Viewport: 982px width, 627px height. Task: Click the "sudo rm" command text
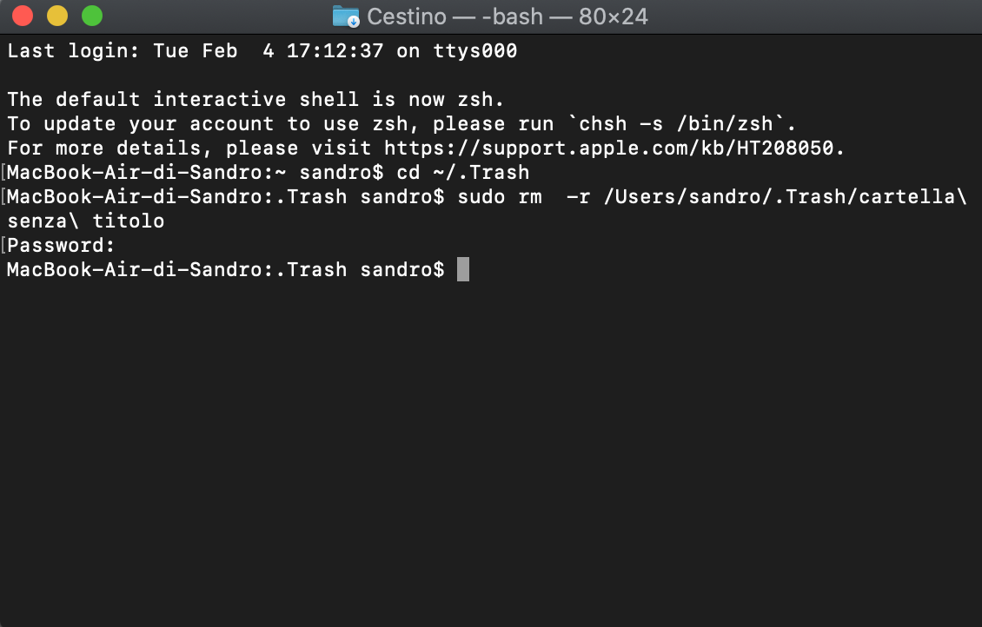pyautogui.click(x=500, y=196)
